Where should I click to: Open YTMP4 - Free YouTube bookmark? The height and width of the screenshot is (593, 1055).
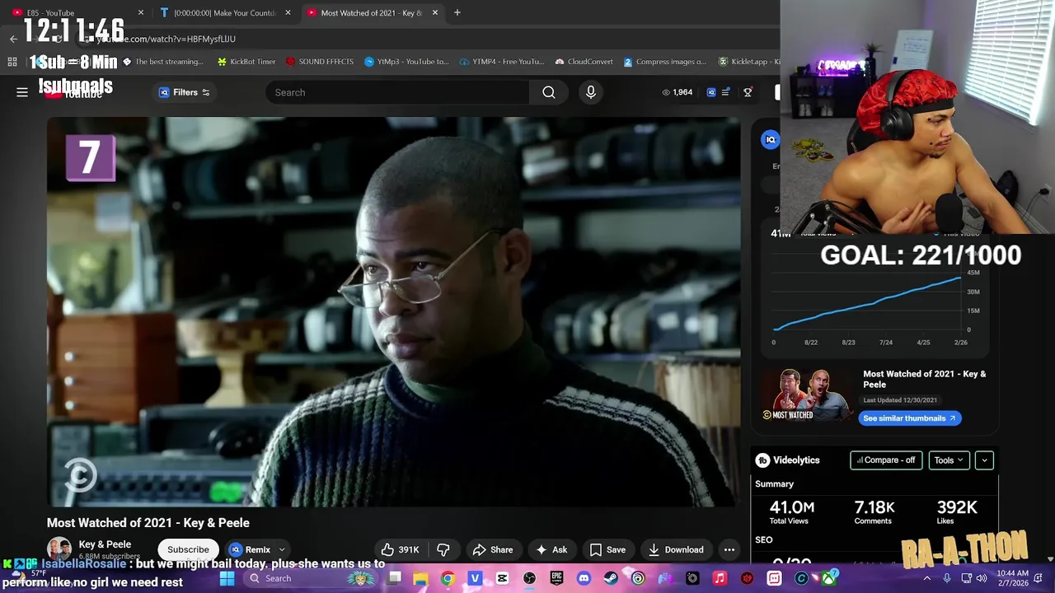pyautogui.click(x=502, y=62)
